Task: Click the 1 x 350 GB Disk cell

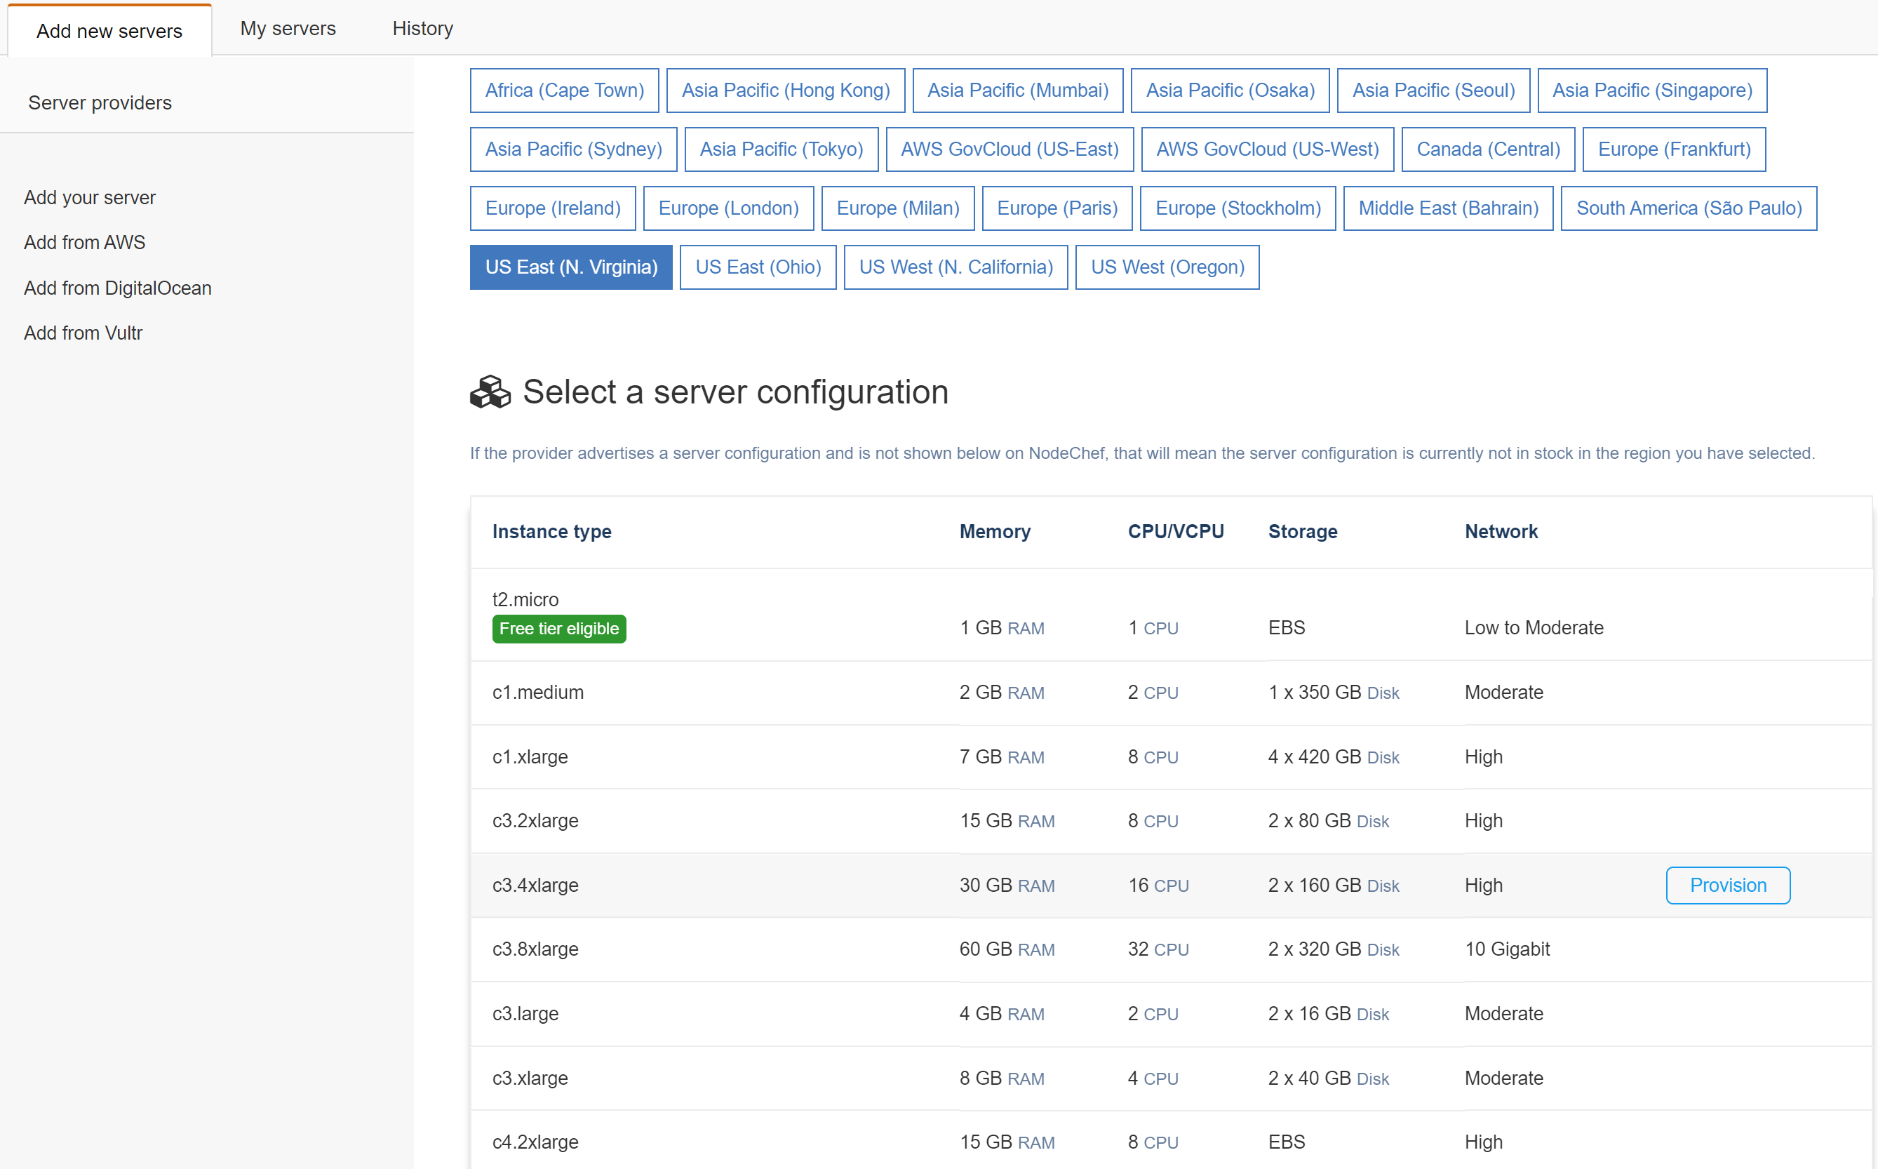Action: (1333, 693)
